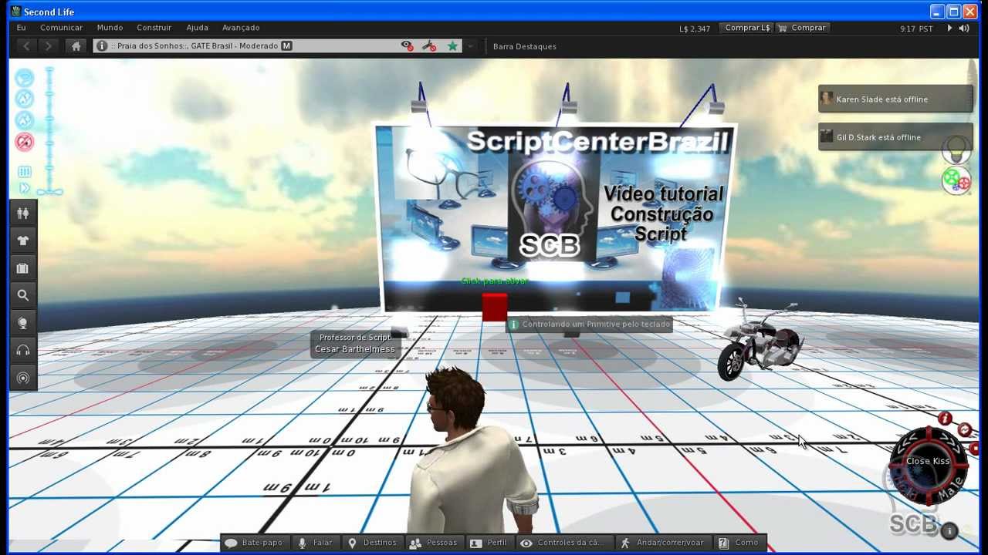988x555 pixels.
Task: Open the Como help button
Action: coord(739,543)
